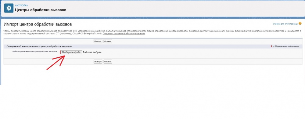The width and height of the screenshot is (305, 119).
Task: Click the upper "Отмена" button
Action: click(x=108, y=41)
